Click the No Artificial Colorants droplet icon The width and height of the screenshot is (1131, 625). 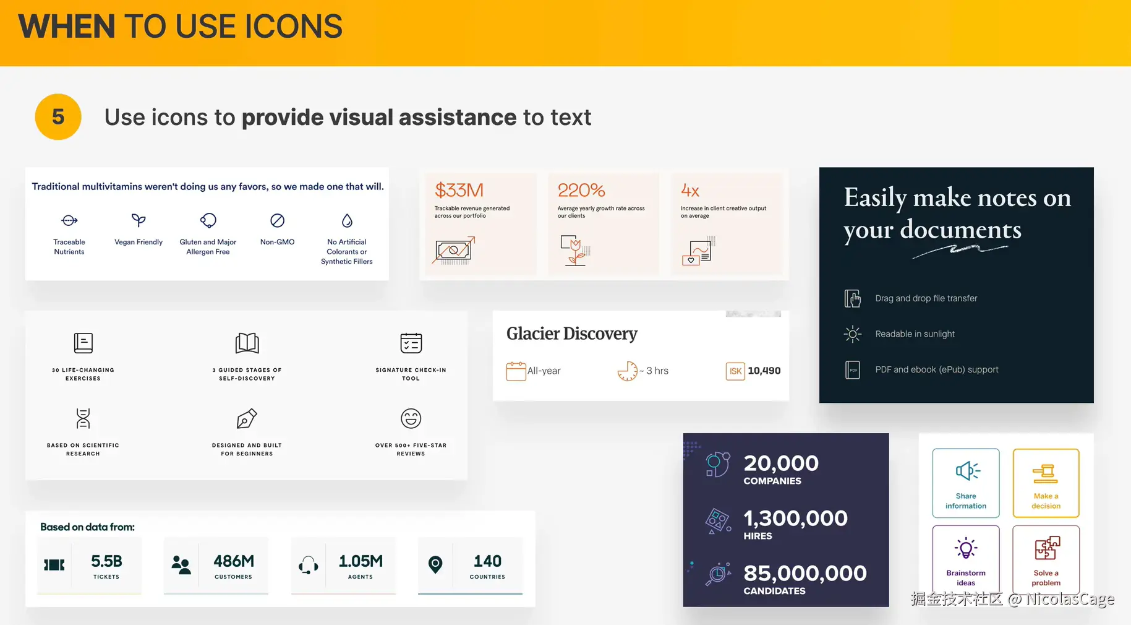click(347, 220)
